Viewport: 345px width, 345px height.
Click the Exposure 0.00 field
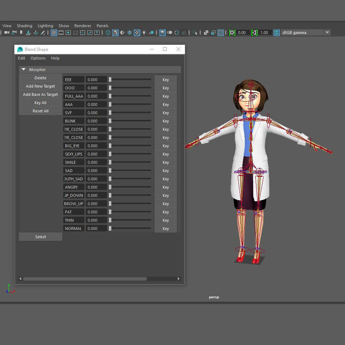pyautogui.click(x=243, y=33)
